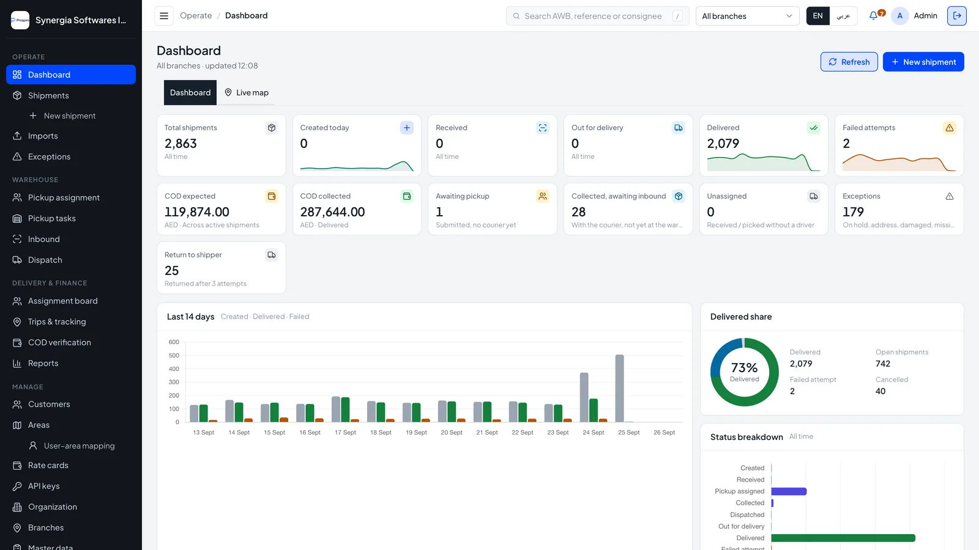
Task: Click the Unassigned truck icon
Action: (814, 196)
